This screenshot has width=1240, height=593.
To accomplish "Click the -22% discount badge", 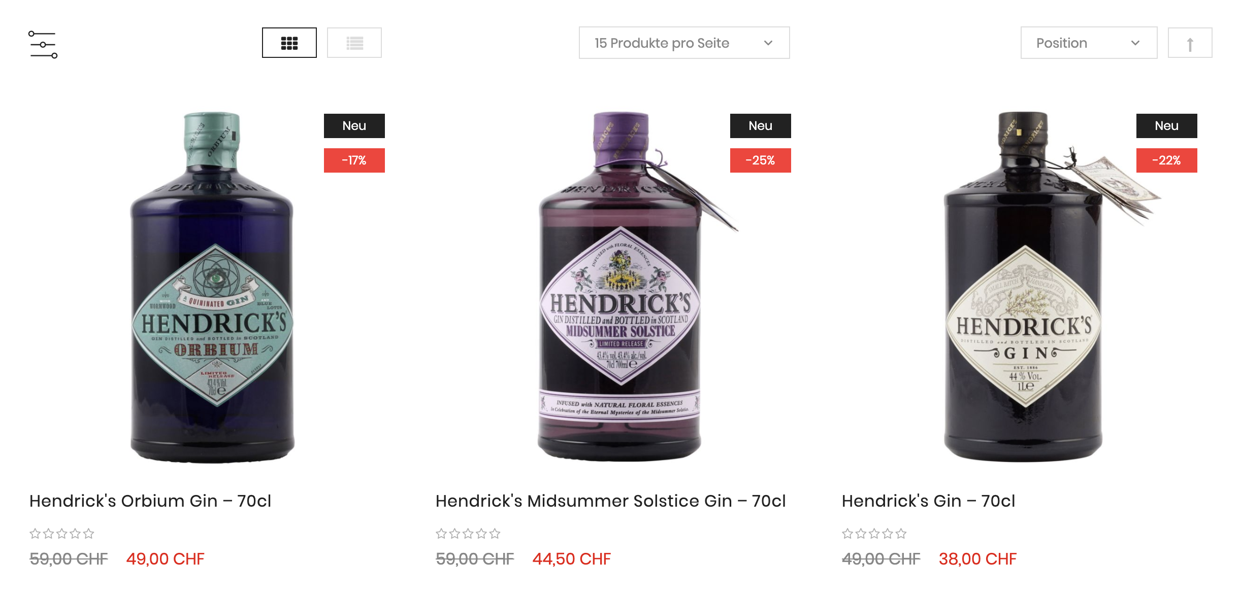I will tap(1166, 160).
